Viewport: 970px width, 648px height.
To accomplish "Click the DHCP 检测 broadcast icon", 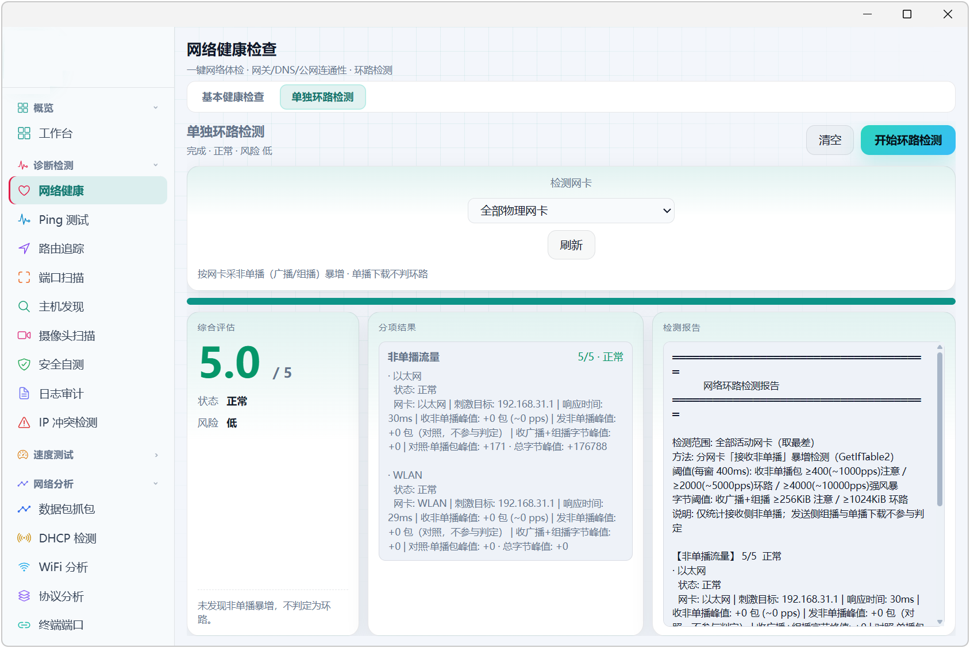I will coord(24,538).
